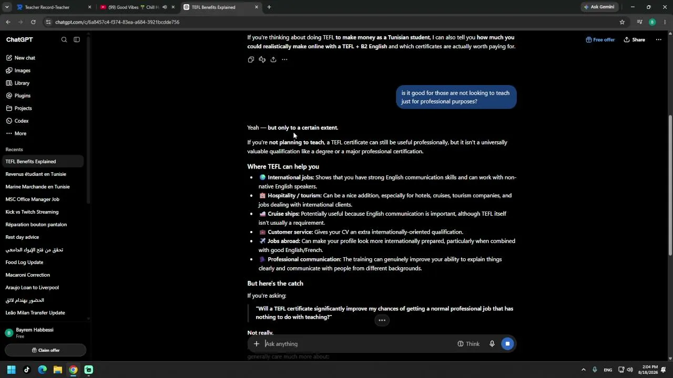
Task: Copy the previous response
Action: pyautogui.click(x=251, y=60)
